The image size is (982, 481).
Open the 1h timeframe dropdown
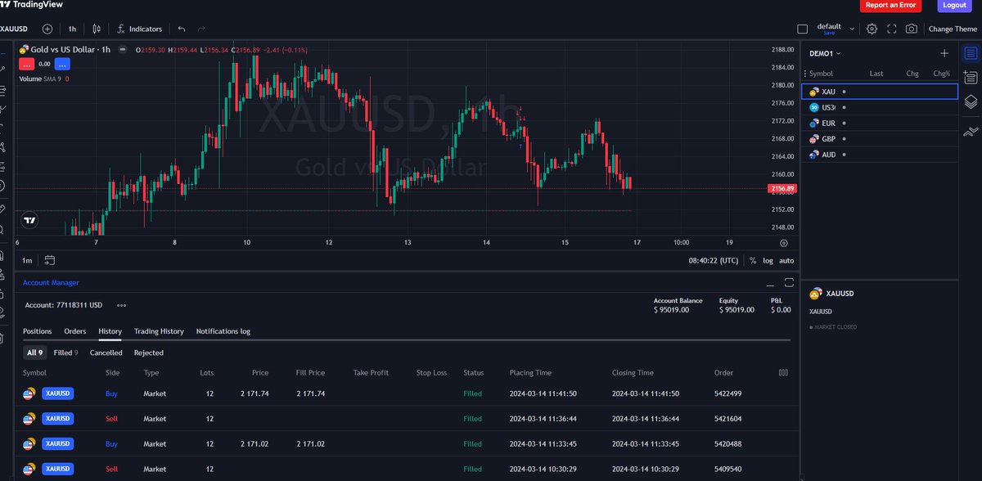[x=72, y=29]
